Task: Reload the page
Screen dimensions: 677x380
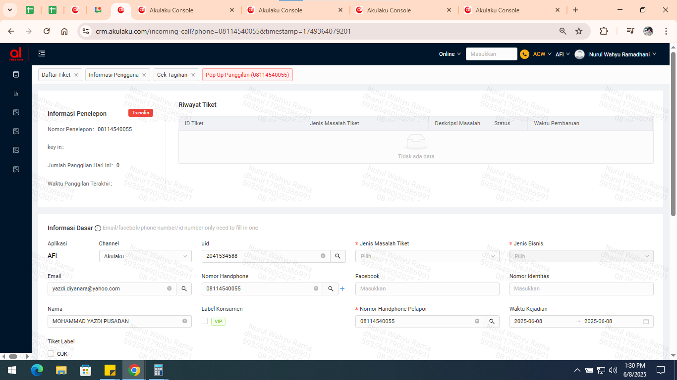Action: 47,31
